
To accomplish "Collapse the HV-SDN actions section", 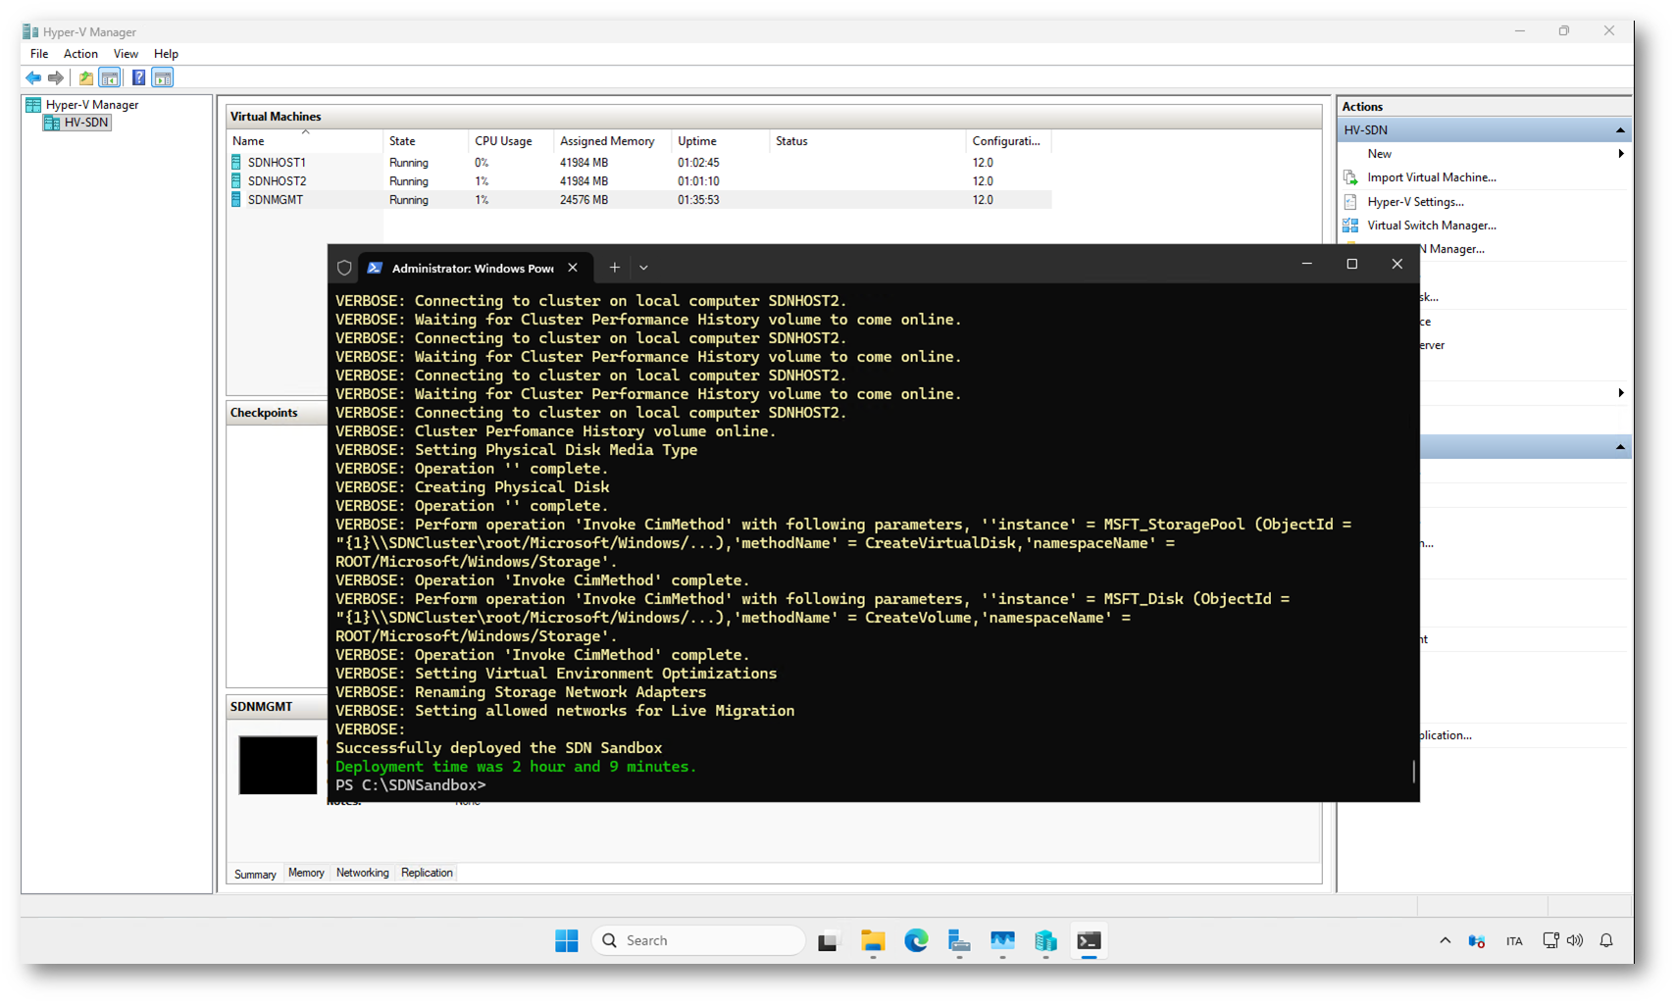I will click(x=1619, y=130).
